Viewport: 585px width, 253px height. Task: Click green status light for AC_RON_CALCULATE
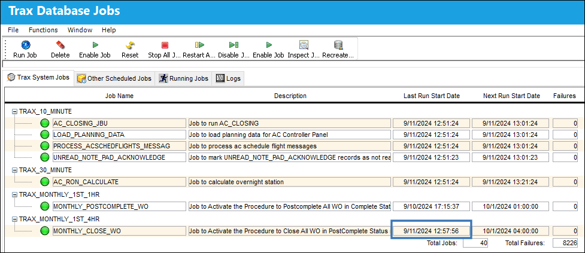45,182
